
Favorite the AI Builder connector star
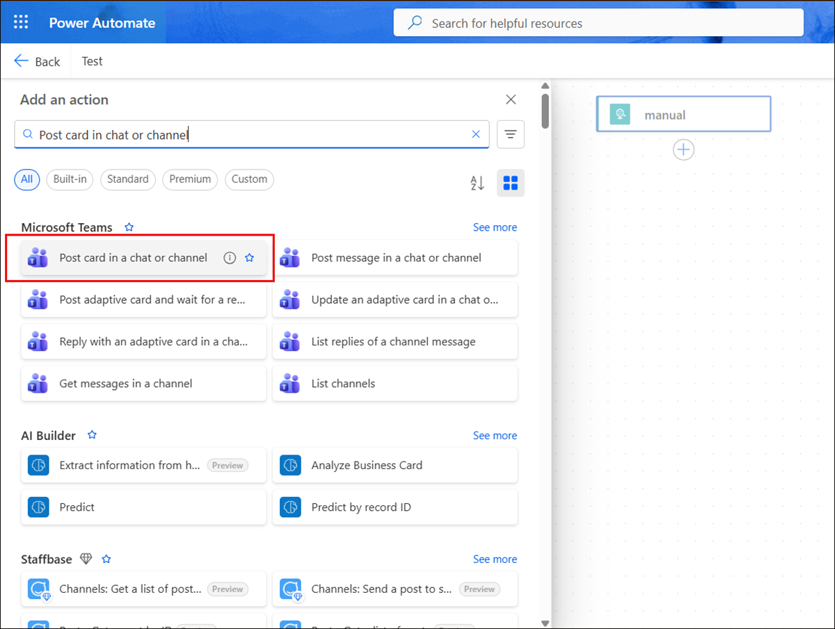click(92, 435)
